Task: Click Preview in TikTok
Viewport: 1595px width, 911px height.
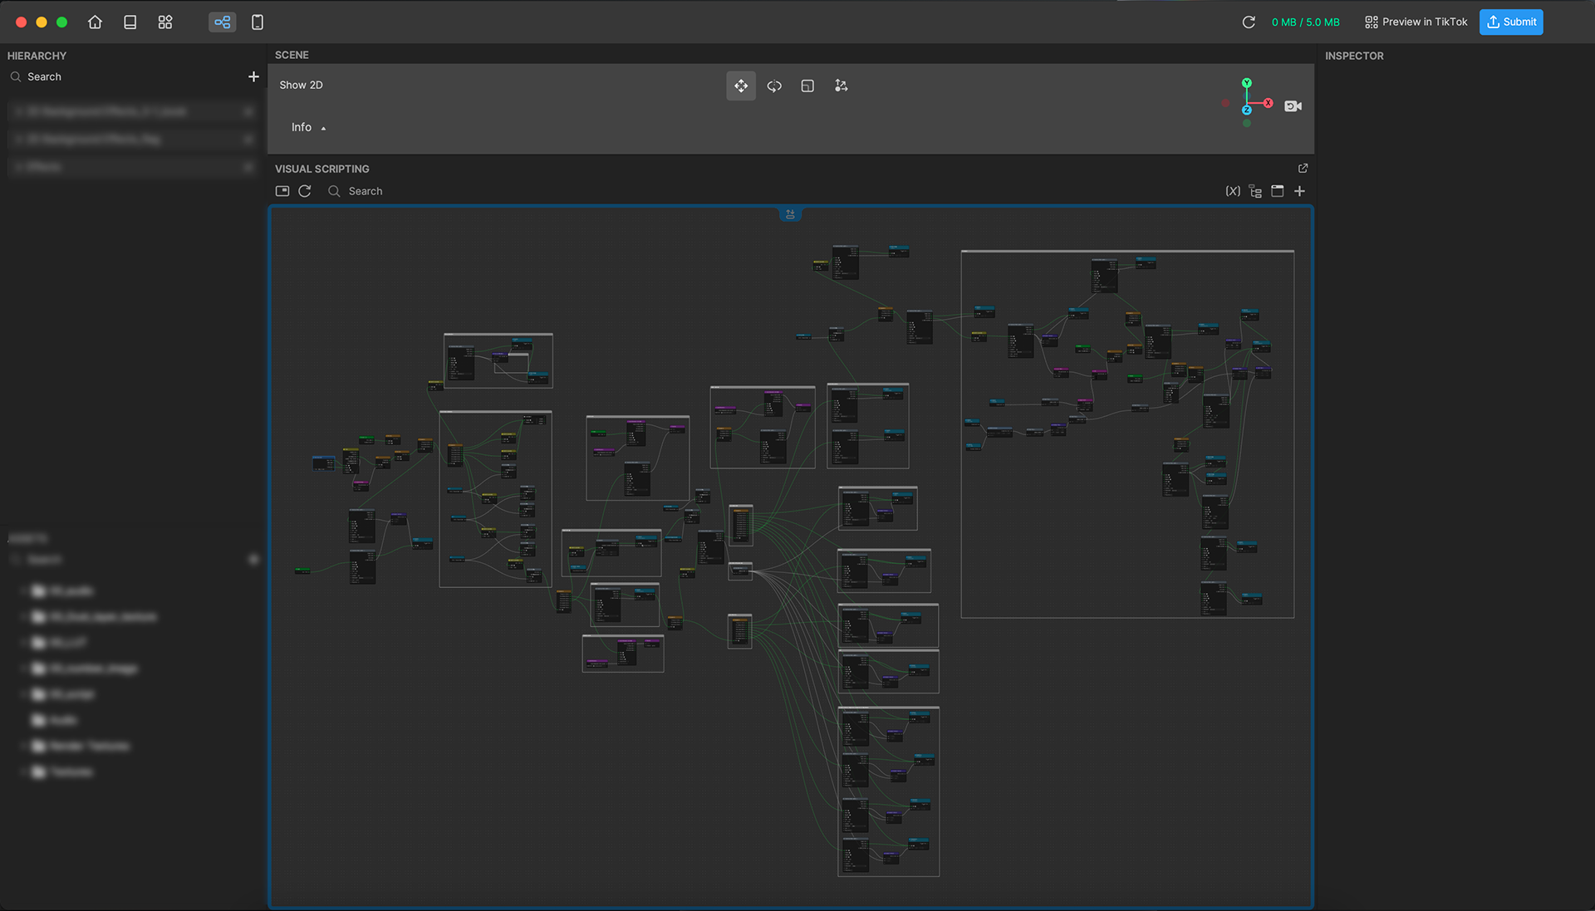Action: click(1416, 22)
